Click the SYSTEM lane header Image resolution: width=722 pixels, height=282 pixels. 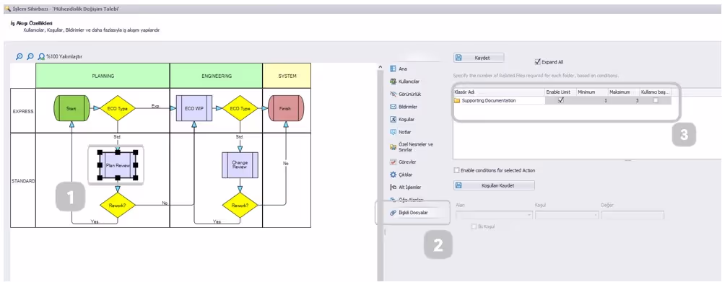click(x=287, y=76)
